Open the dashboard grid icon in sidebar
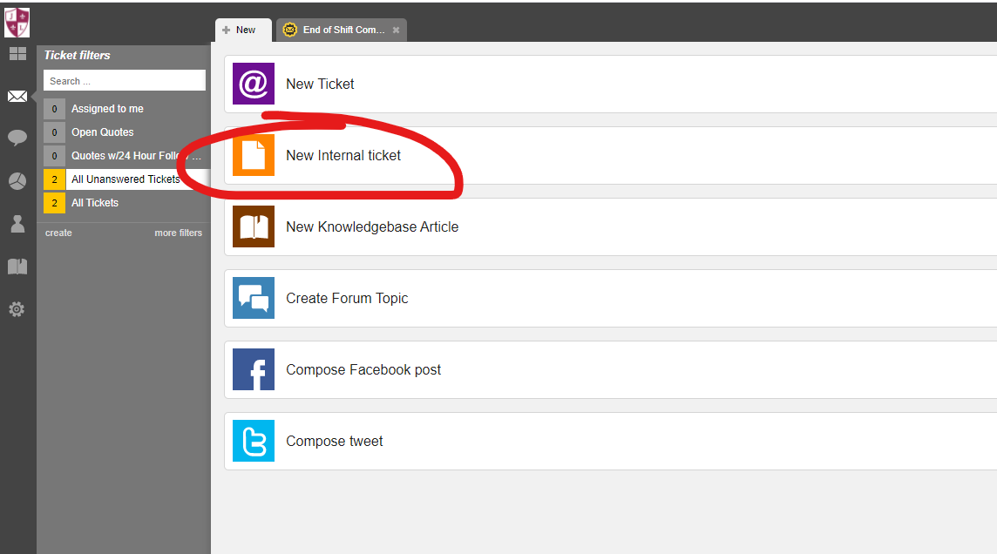 [x=17, y=54]
